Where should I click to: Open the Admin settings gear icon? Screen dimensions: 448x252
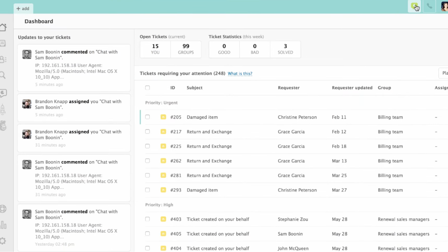pos(3,241)
